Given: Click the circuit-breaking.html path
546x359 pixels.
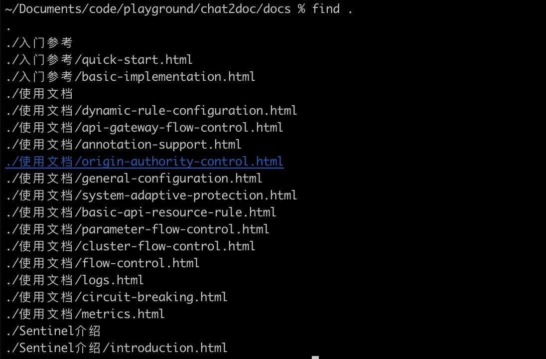Looking at the screenshot, I should click(x=117, y=297).
